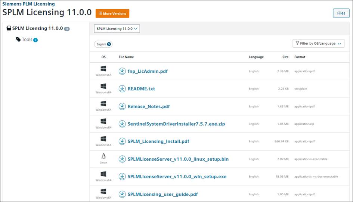This screenshot has height=202, width=353.
Task: Click the Size column header
Action: (x=285, y=57)
